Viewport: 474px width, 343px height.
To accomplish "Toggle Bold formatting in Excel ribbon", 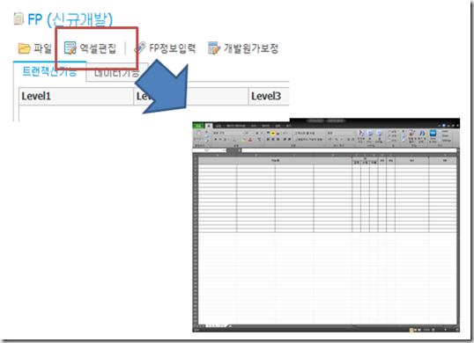I will pos(216,139).
